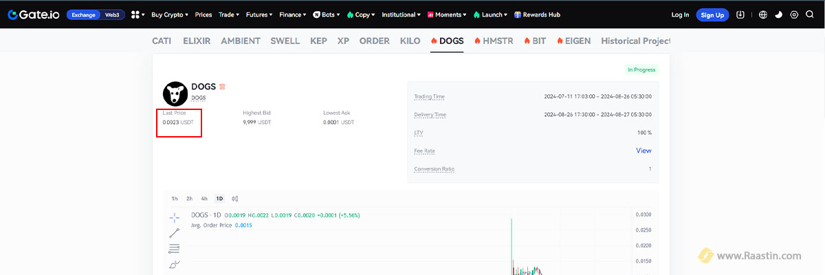The image size is (825, 275).
Task: Switch to the ELIXIR tab
Action: [197, 41]
